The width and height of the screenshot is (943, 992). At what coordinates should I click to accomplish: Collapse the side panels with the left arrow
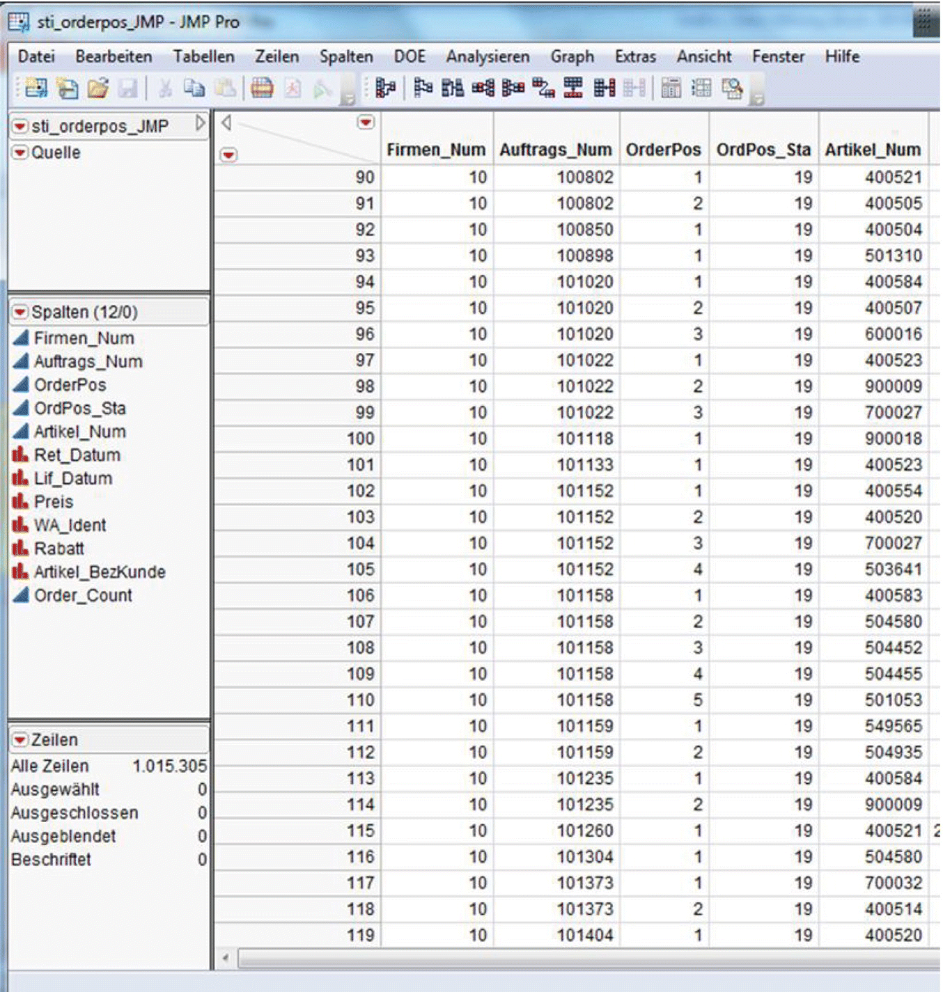226,123
